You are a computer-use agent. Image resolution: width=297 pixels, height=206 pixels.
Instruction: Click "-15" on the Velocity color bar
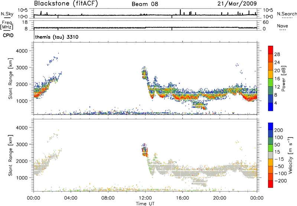pyautogui.click(x=279, y=159)
